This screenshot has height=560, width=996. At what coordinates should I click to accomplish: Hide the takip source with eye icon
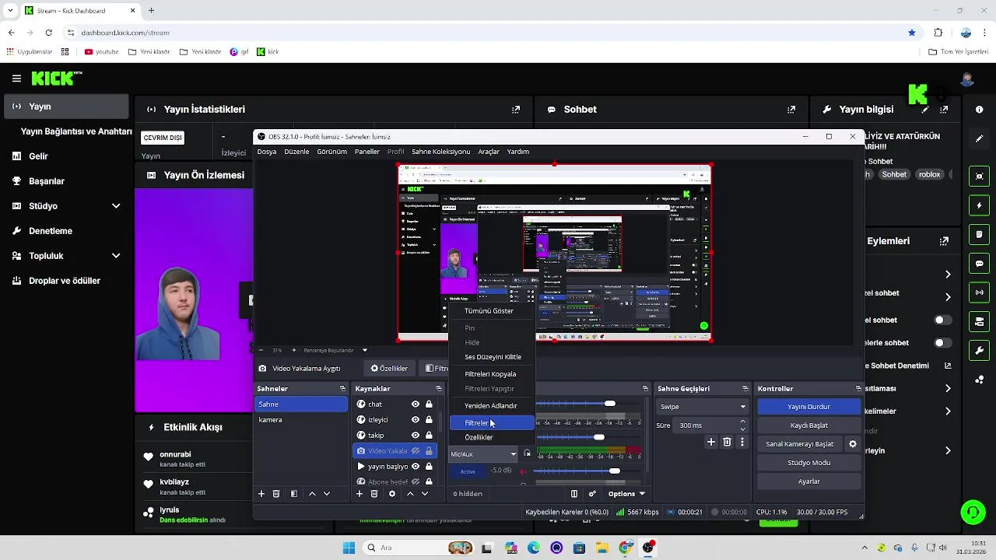416,436
